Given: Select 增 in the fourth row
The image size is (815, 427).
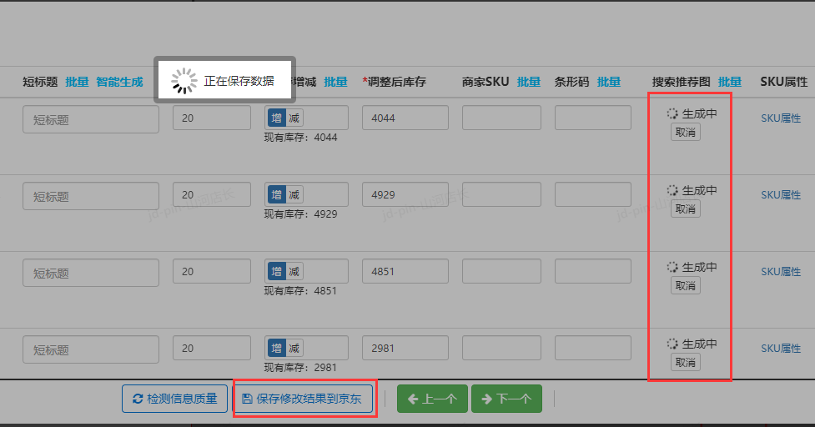Looking at the screenshot, I should tap(276, 348).
